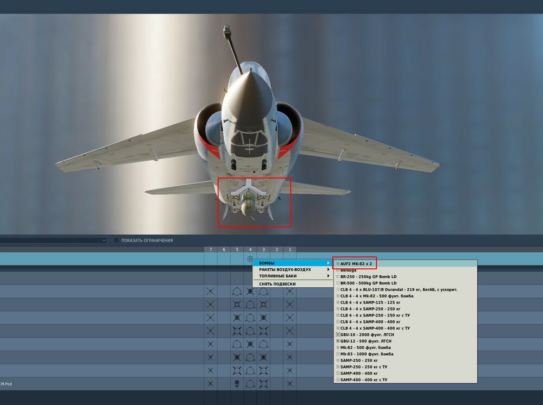
Task: Click pylon column header 4
Action: pos(250,249)
